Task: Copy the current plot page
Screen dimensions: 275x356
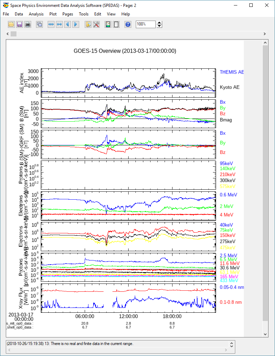Action: coord(39,24)
